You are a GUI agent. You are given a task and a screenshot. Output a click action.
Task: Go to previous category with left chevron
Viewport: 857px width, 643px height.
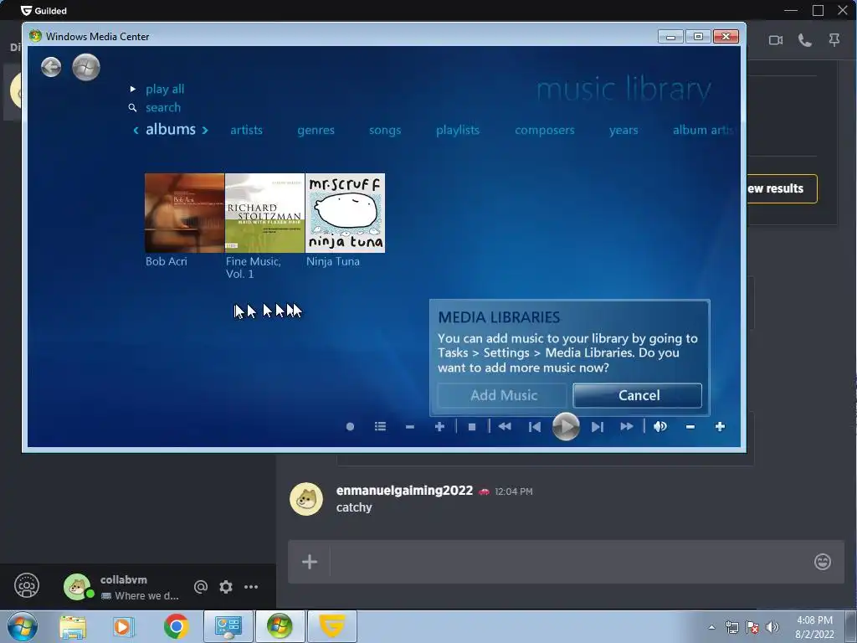[136, 130]
